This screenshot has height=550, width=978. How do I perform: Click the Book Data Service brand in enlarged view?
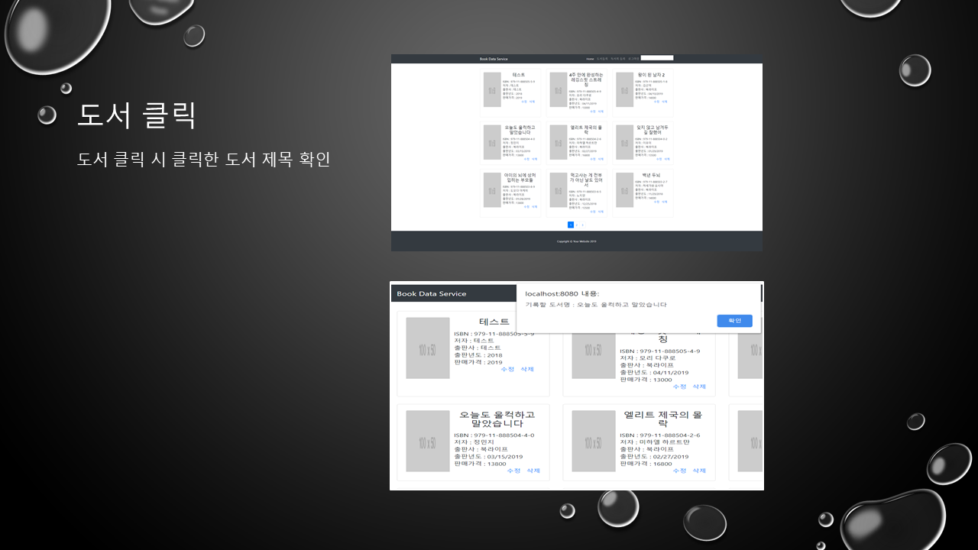pos(431,294)
